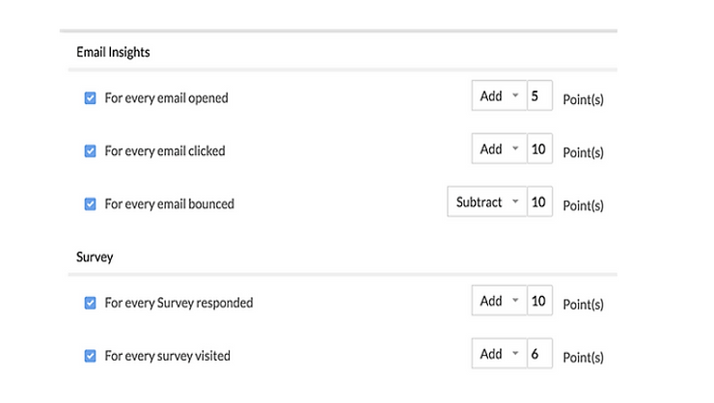Expand the Add dropdown for Survey responded

499,302
